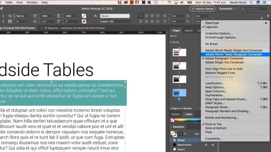Click the left indent icon
The height and width of the screenshot is (152, 271).
(x=164, y=16)
